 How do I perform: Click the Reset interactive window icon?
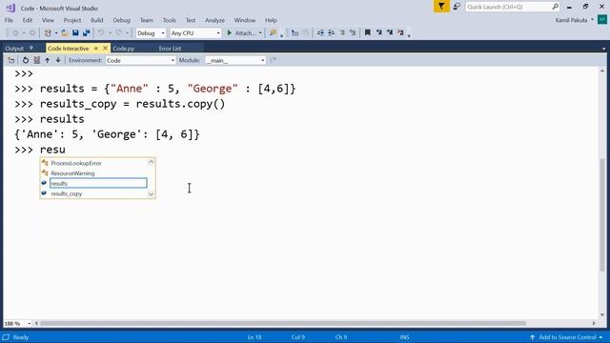click(26, 60)
